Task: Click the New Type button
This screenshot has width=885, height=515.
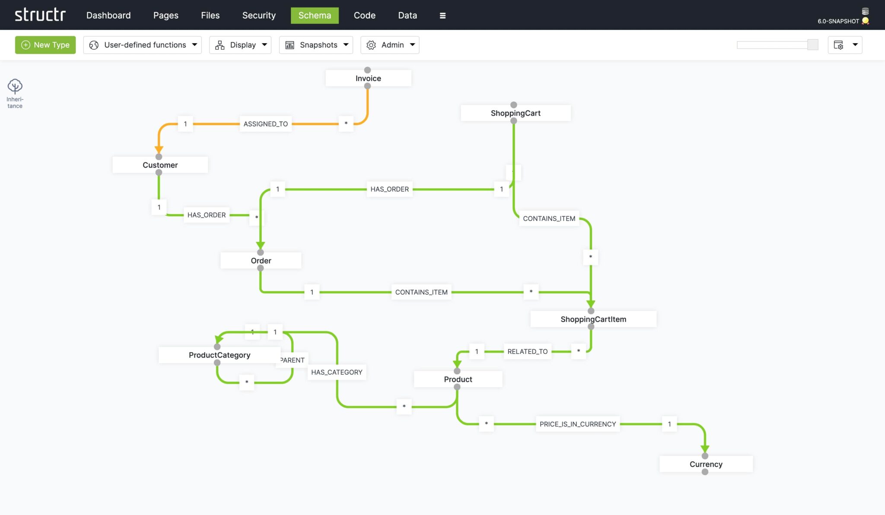Action: [x=45, y=44]
